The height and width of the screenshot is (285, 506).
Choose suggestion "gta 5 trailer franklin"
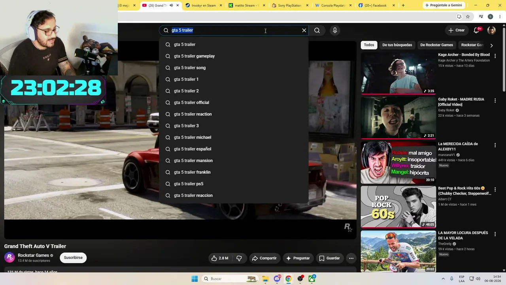(234, 172)
